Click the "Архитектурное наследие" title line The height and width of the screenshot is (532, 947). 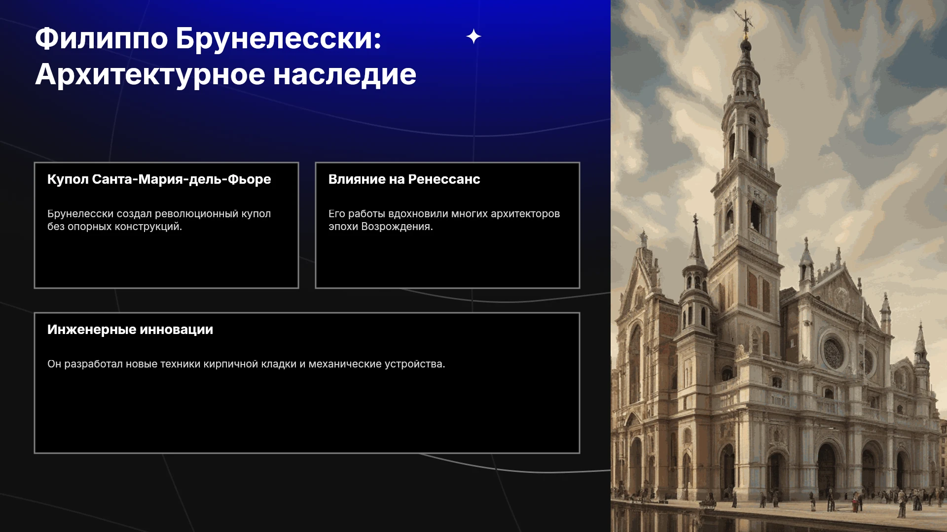225,75
